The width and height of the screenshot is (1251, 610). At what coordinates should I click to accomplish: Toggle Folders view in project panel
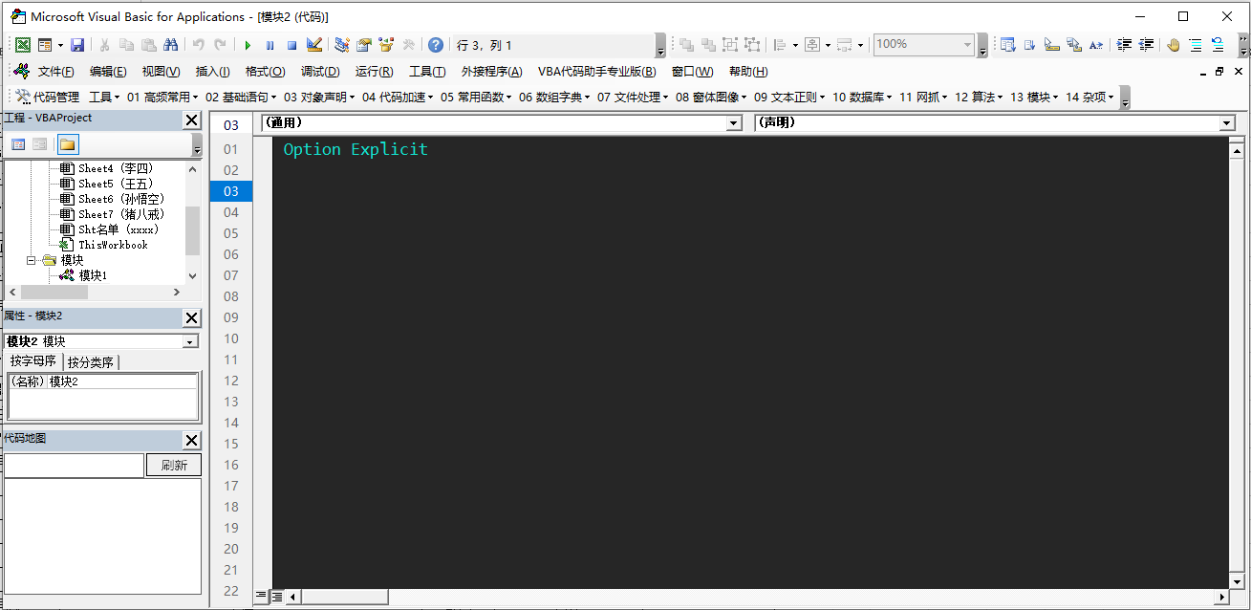coord(68,144)
